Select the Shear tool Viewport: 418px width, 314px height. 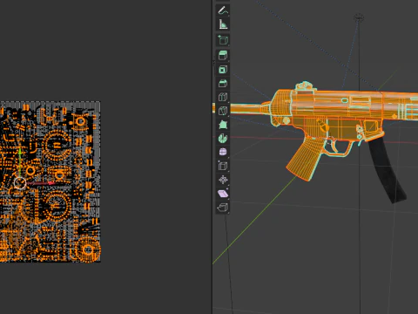[x=223, y=194]
